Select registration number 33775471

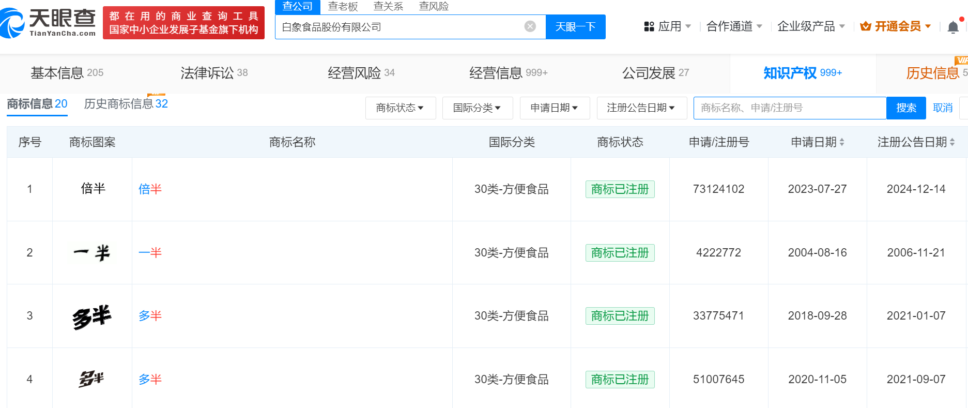(719, 316)
